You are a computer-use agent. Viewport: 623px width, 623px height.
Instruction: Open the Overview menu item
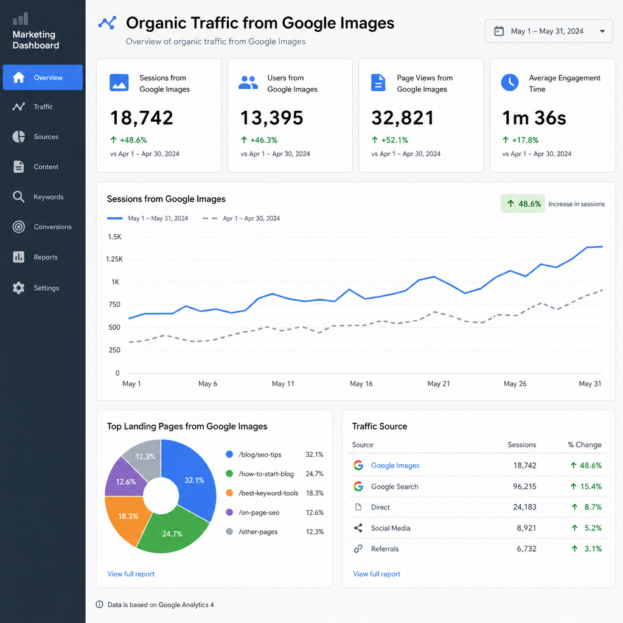(43, 77)
